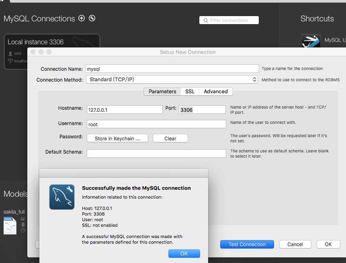Open the MySQL Utilities shortcut icon

311,41
